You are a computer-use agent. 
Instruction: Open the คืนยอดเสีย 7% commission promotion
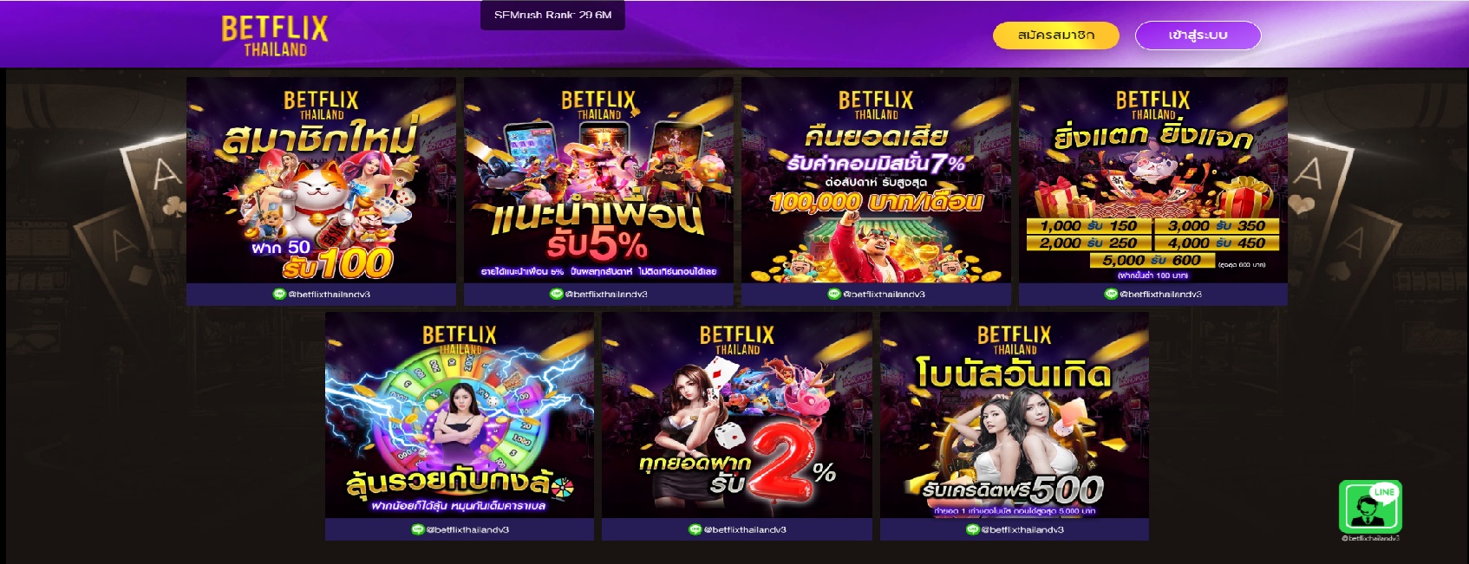coord(876,180)
